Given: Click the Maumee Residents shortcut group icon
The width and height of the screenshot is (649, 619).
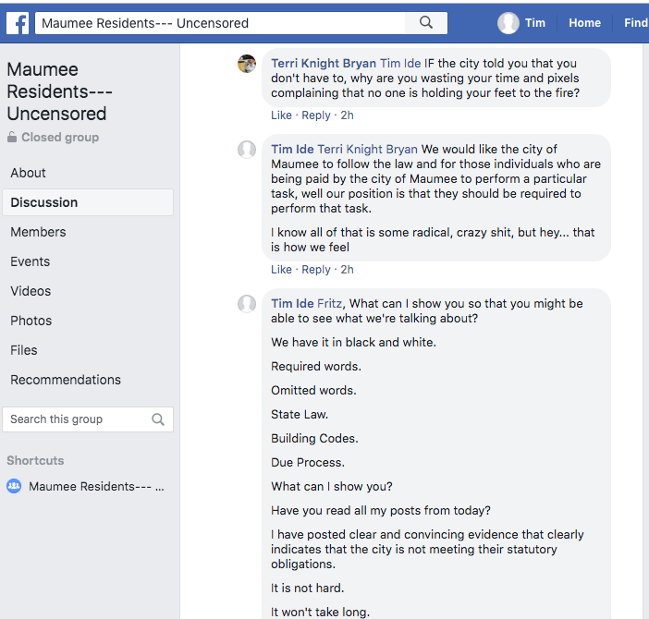Looking at the screenshot, I should click(x=14, y=486).
